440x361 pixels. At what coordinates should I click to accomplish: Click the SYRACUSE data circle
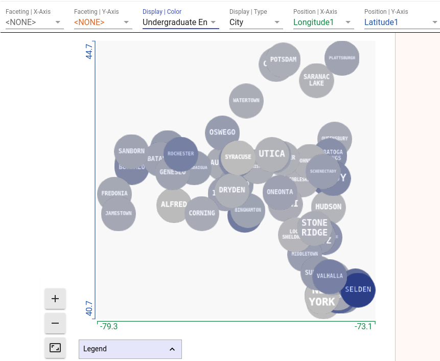pos(238,158)
